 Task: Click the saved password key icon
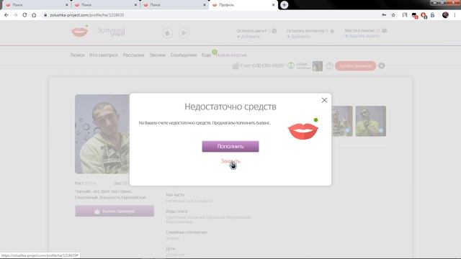384,15
